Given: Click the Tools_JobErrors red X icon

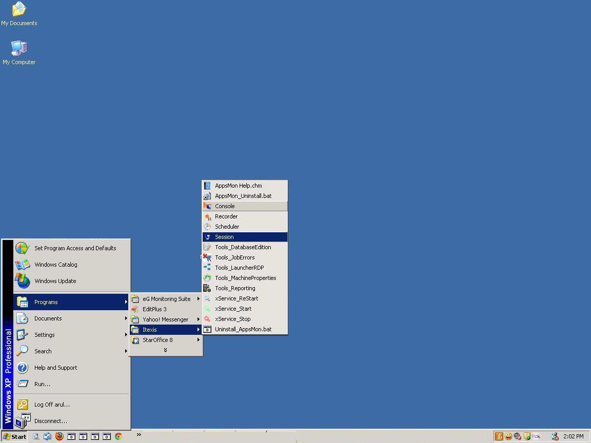Looking at the screenshot, I should pos(207,257).
